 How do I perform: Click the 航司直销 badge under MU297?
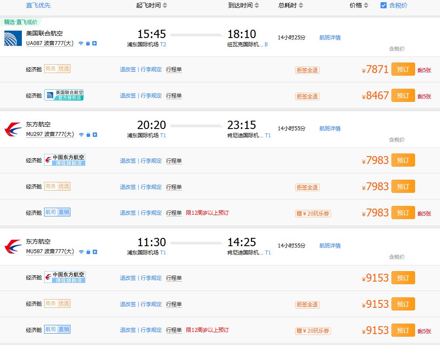(x=57, y=213)
